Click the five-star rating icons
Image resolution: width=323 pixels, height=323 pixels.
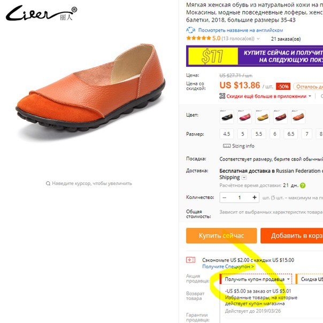click(x=198, y=38)
